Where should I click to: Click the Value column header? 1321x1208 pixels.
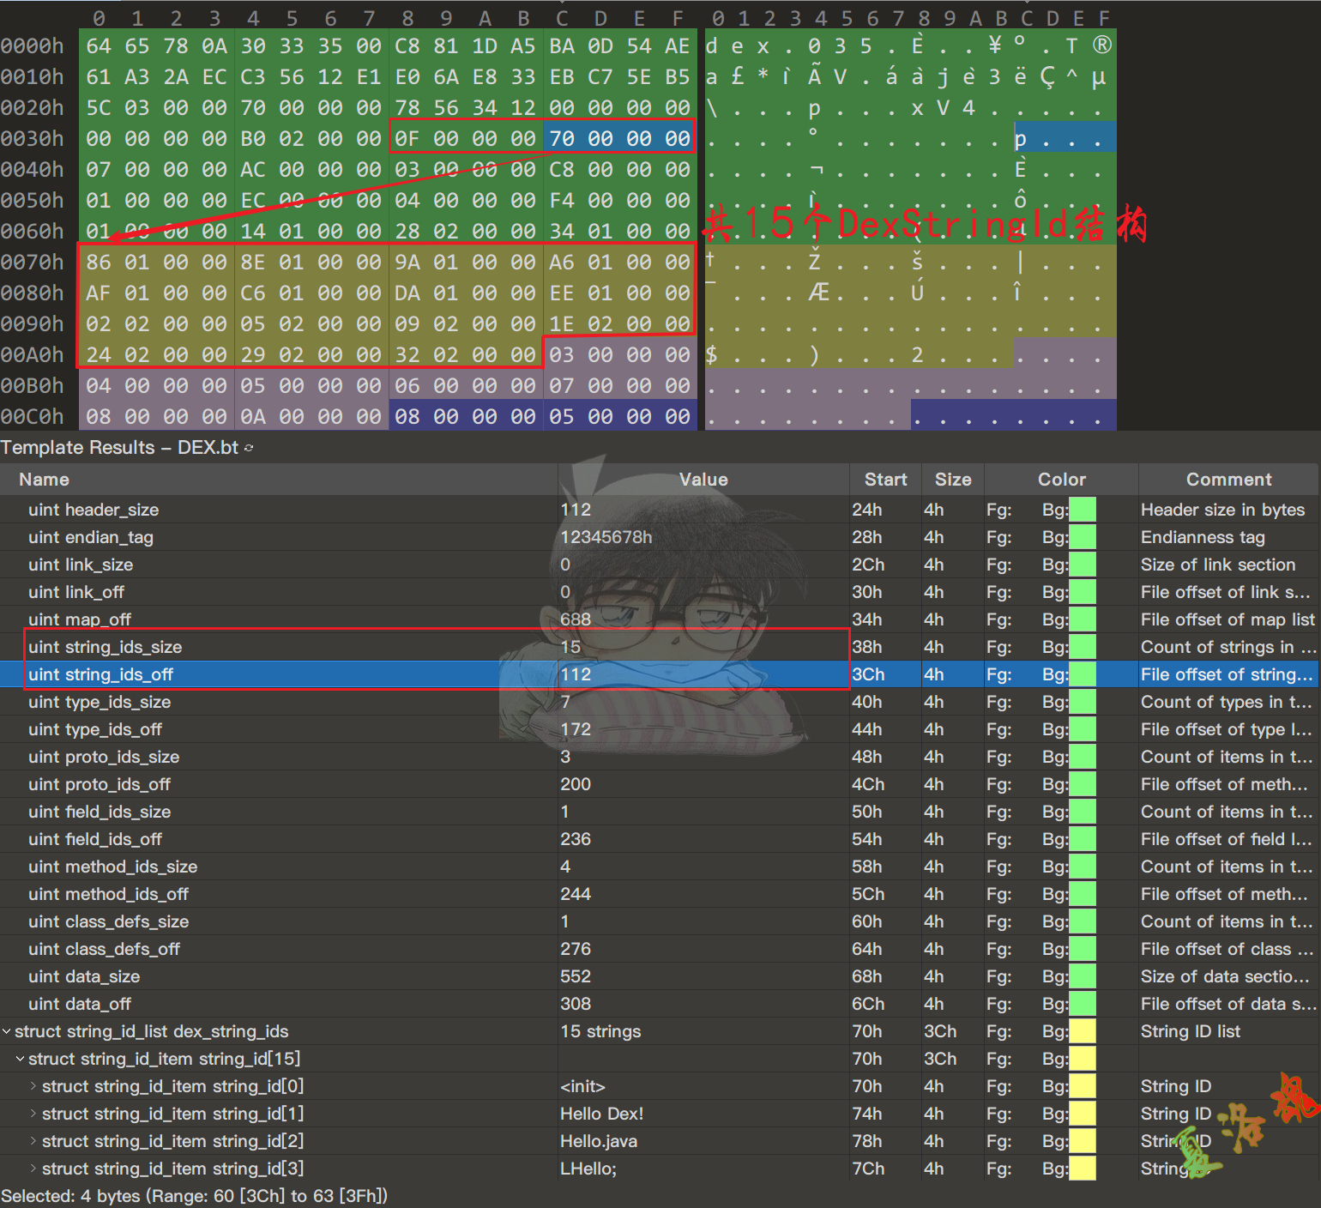[703, 480]
